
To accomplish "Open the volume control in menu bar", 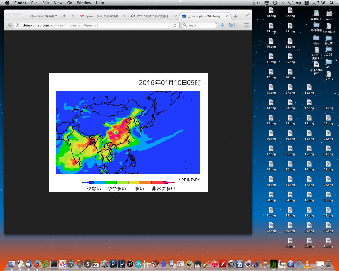I will coord(298,3).
